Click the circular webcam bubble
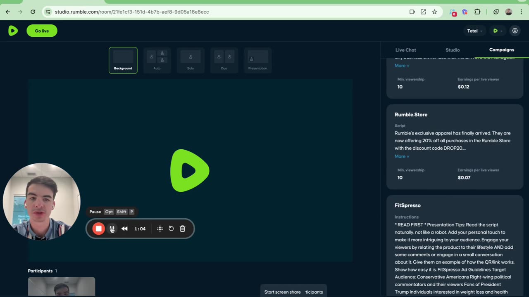 pyautogui.click(x=41, y=202)
